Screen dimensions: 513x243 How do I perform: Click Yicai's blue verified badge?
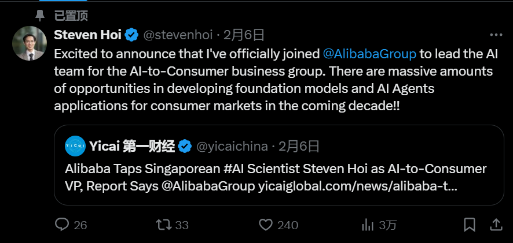pyautogui.click(x=185, y=147)
